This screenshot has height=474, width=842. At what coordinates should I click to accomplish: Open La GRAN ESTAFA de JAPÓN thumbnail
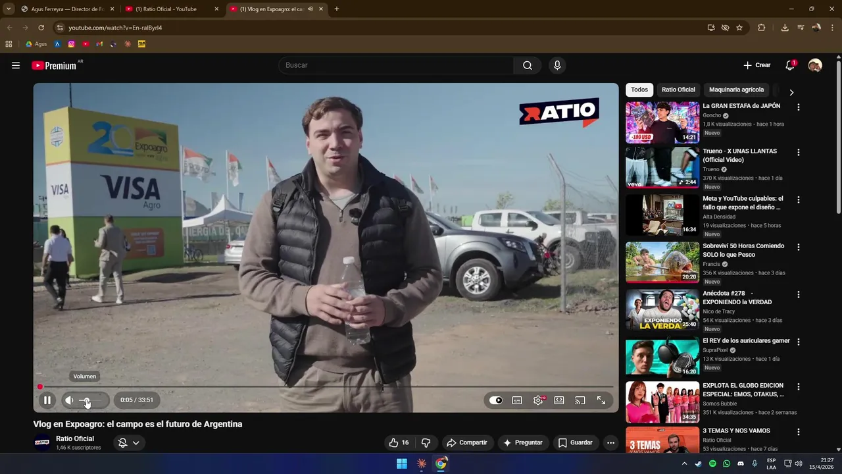tap(662, 122)
